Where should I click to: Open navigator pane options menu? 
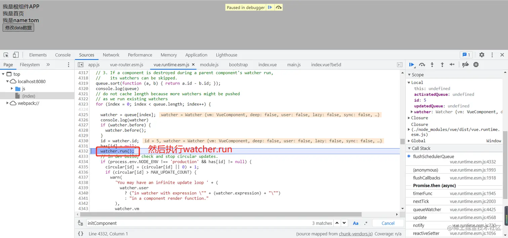[69, 65]
